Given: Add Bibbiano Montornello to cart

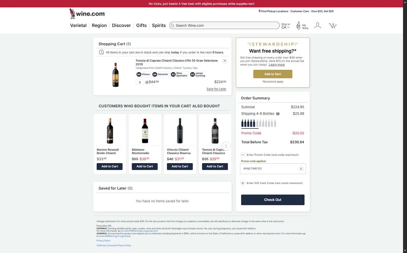Looking at the screenshot, I should [145, 167].
